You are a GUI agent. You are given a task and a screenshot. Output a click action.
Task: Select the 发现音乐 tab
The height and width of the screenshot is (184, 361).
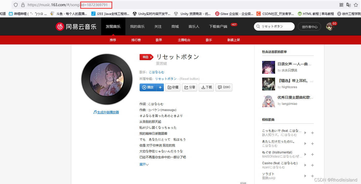[x=113, y=26]
